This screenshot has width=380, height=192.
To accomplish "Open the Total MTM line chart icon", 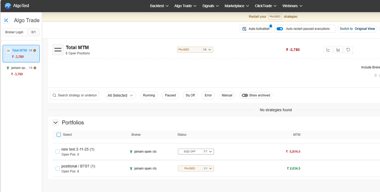I will click(x=328, y=50).
